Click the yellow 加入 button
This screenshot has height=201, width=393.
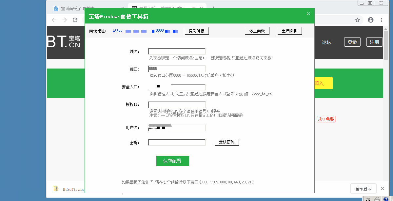(323, 83)
